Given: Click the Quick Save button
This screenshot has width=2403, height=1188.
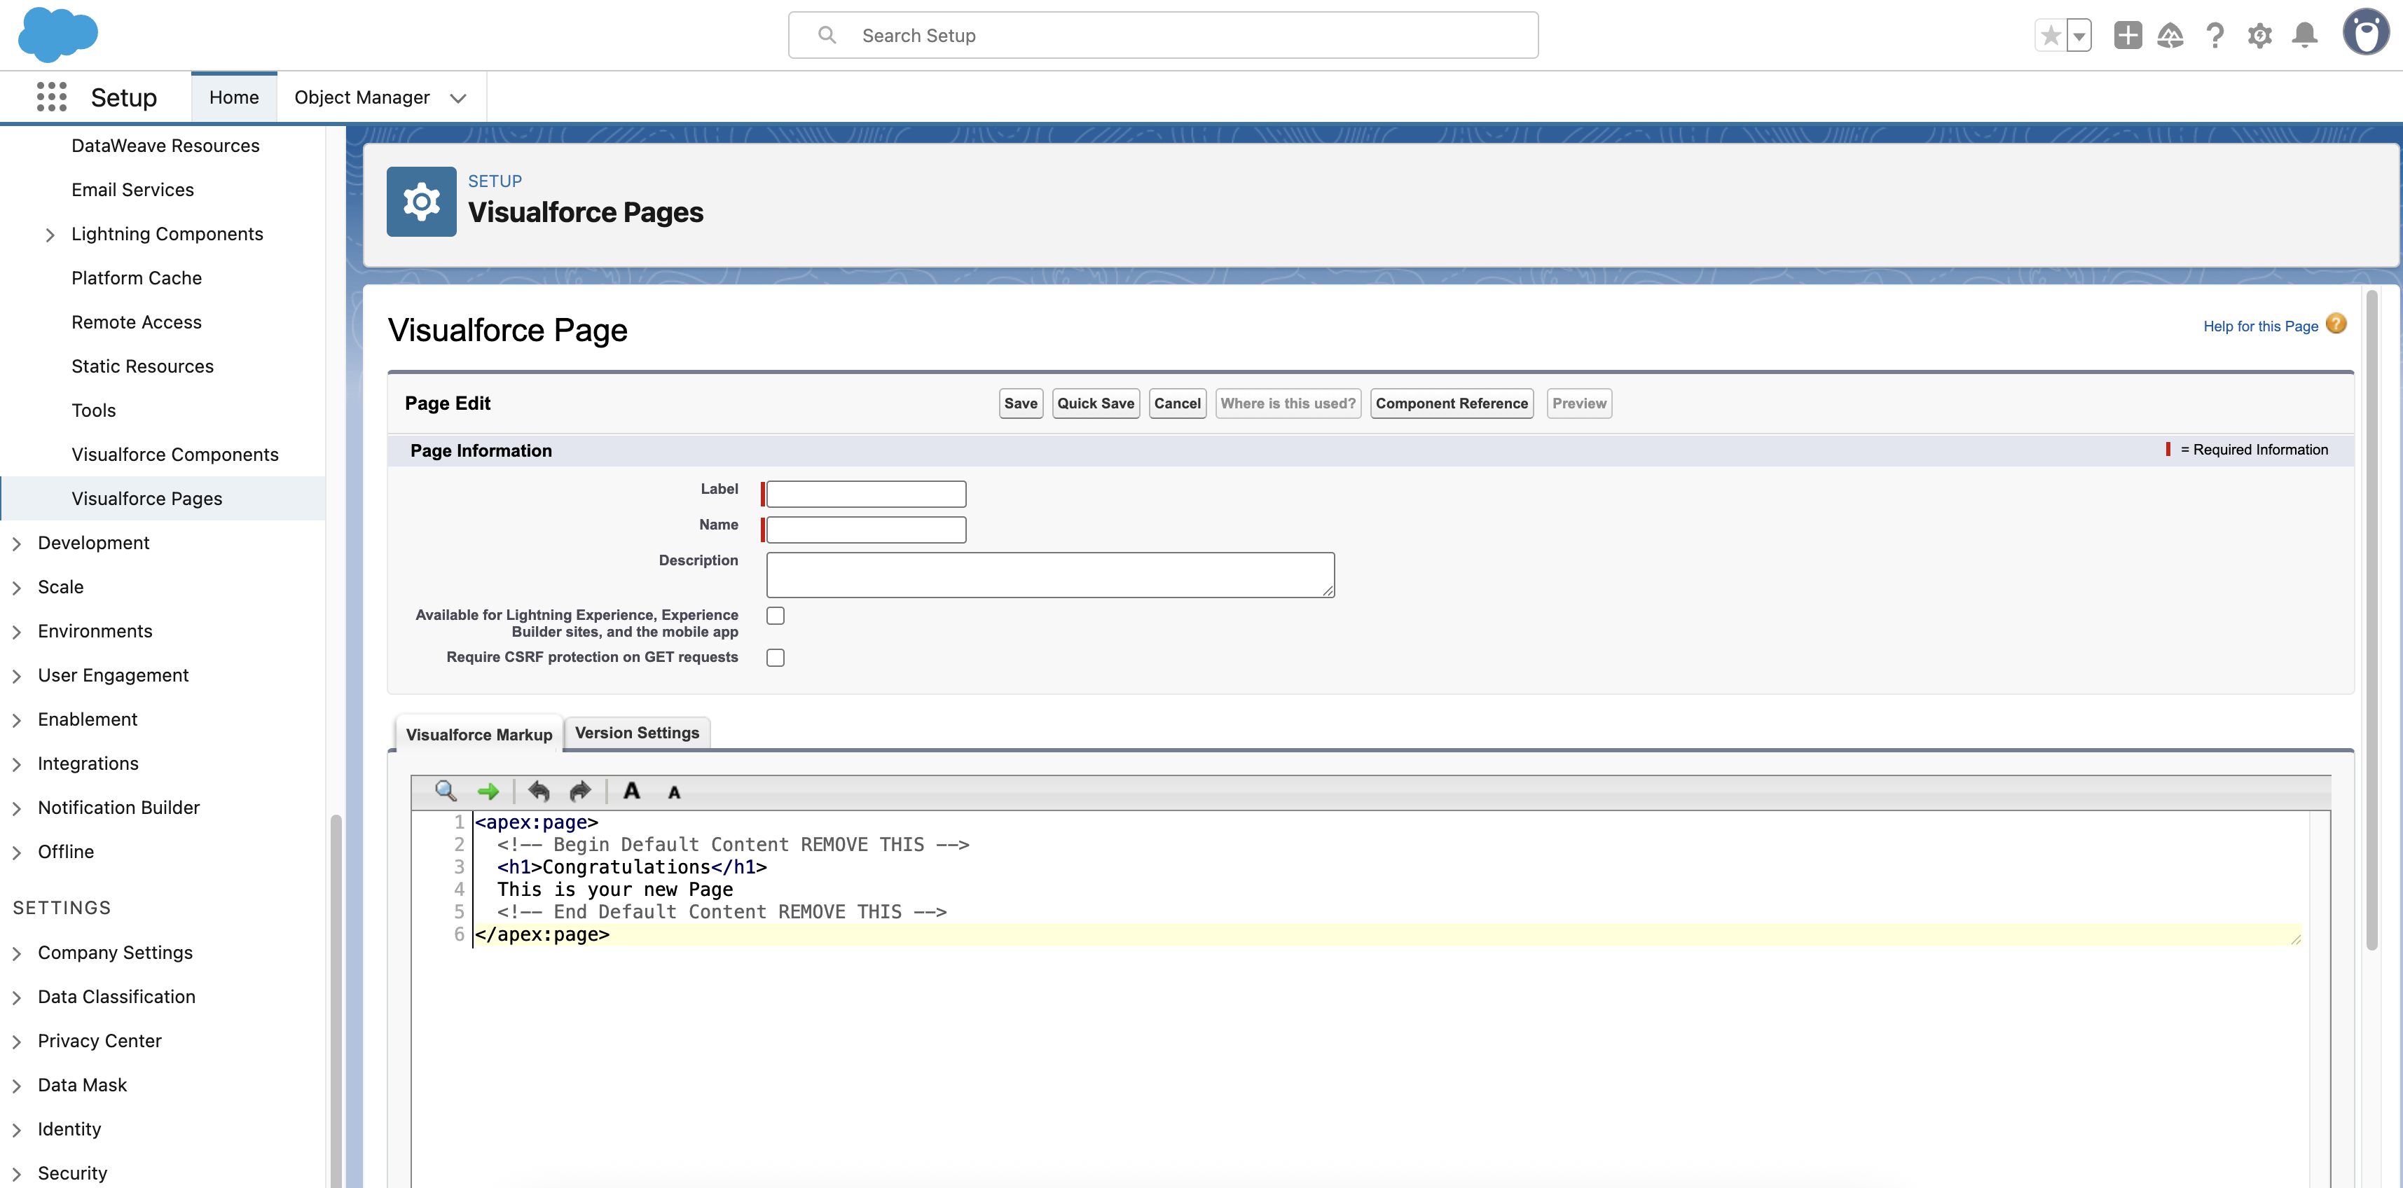Looking at the screenshot, I should click(x=1095, y=403).
